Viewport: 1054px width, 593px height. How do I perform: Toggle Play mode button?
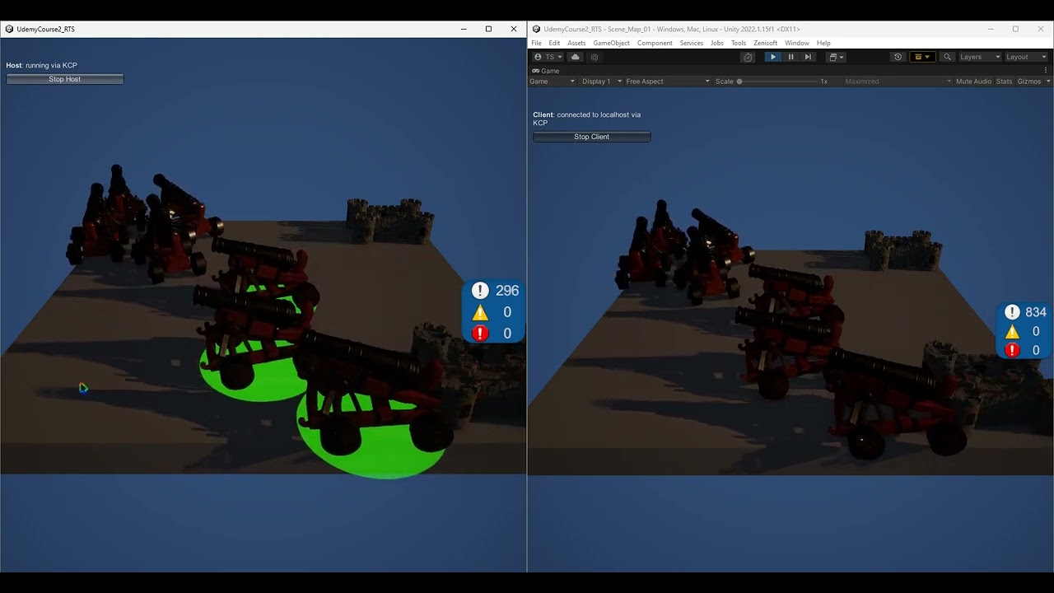pyautogui.click(x=772, y=57)
